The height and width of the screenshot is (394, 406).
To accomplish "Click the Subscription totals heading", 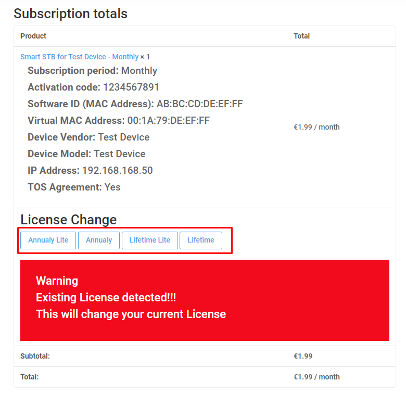I will tap(70, 14).
